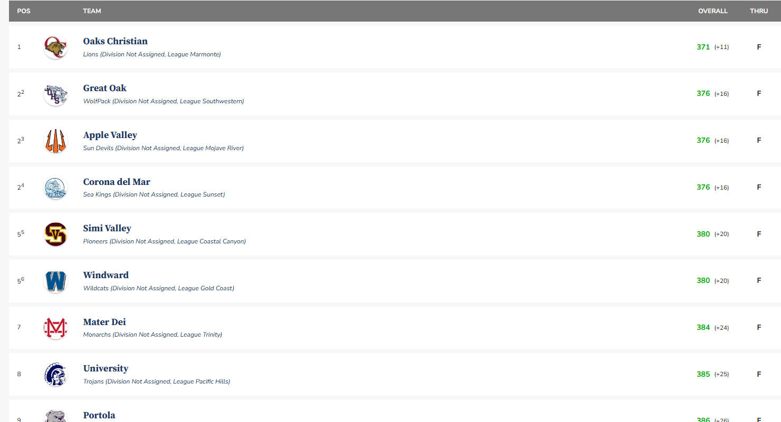The image size is (781, 422).
Task: Click the Mater Dei M logo
Action: [55, 328]
